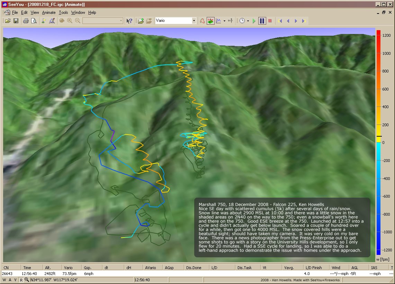Click the context help arrow icon
The width and height of the screenshot is (395, 284).
[x=129, y=21]
